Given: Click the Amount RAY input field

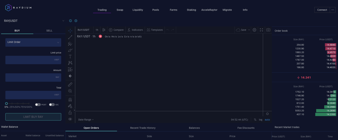Looking at the screenshot, I should (x=33, y=77).
